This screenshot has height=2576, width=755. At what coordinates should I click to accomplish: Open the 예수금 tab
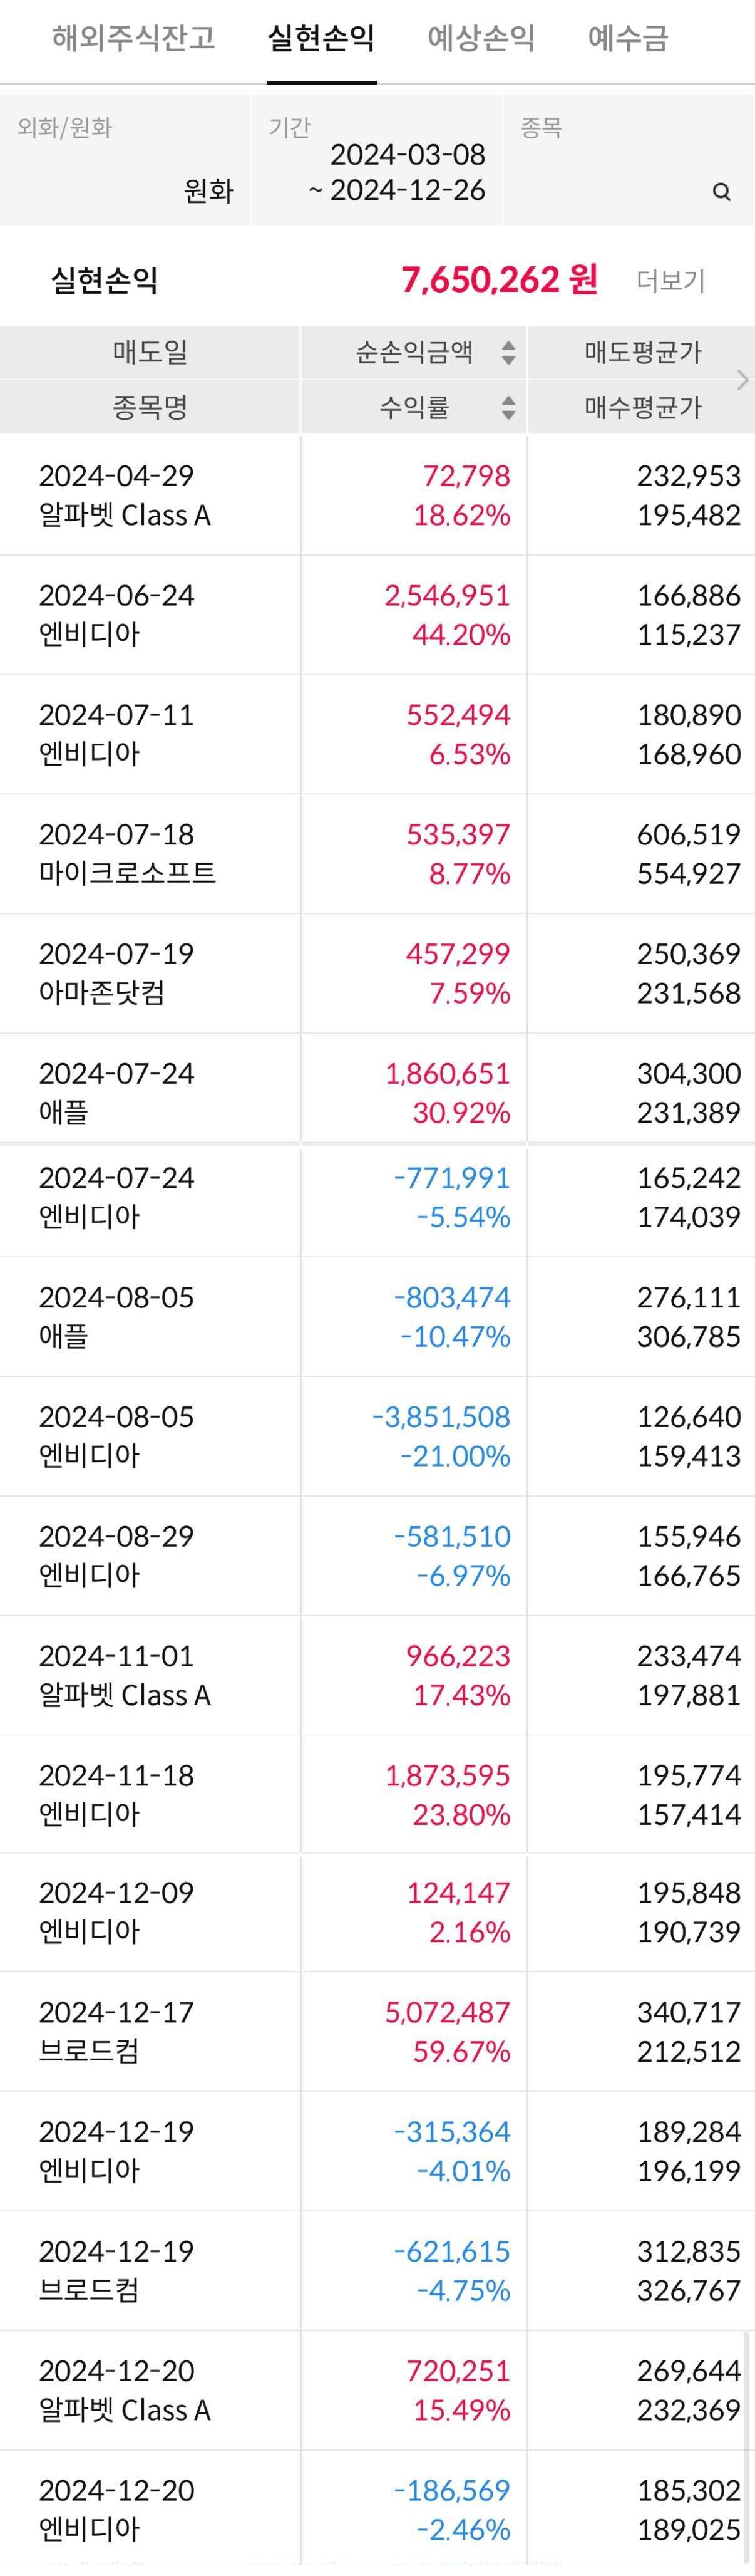point(628,39)
